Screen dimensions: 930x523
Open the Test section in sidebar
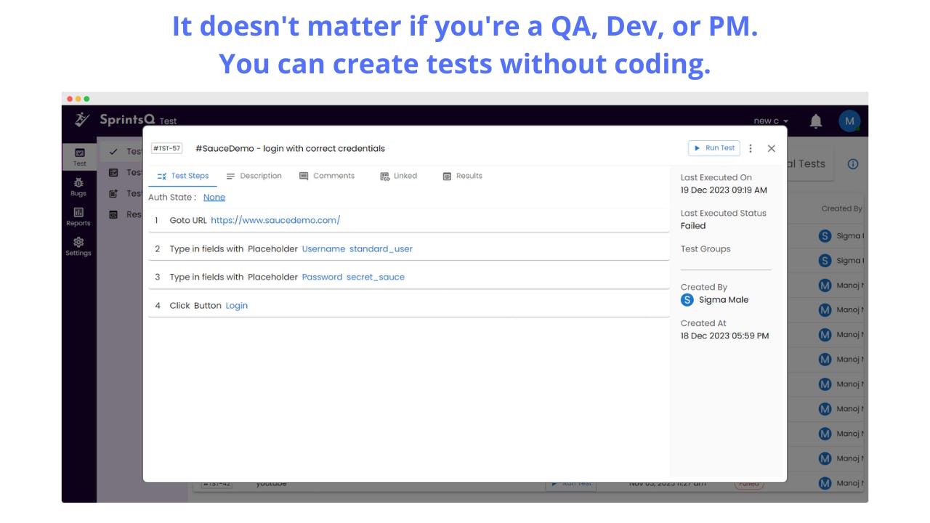coord(79,157)
